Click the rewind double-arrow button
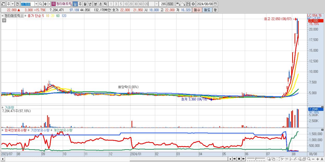 point(234,159)
